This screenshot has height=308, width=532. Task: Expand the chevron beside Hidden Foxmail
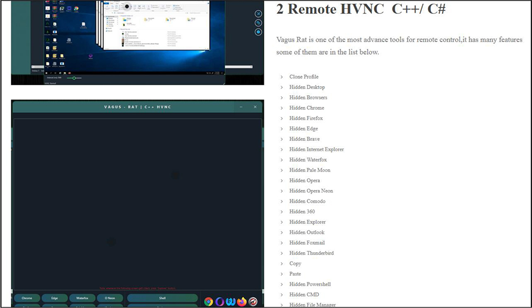click(281, 243)
